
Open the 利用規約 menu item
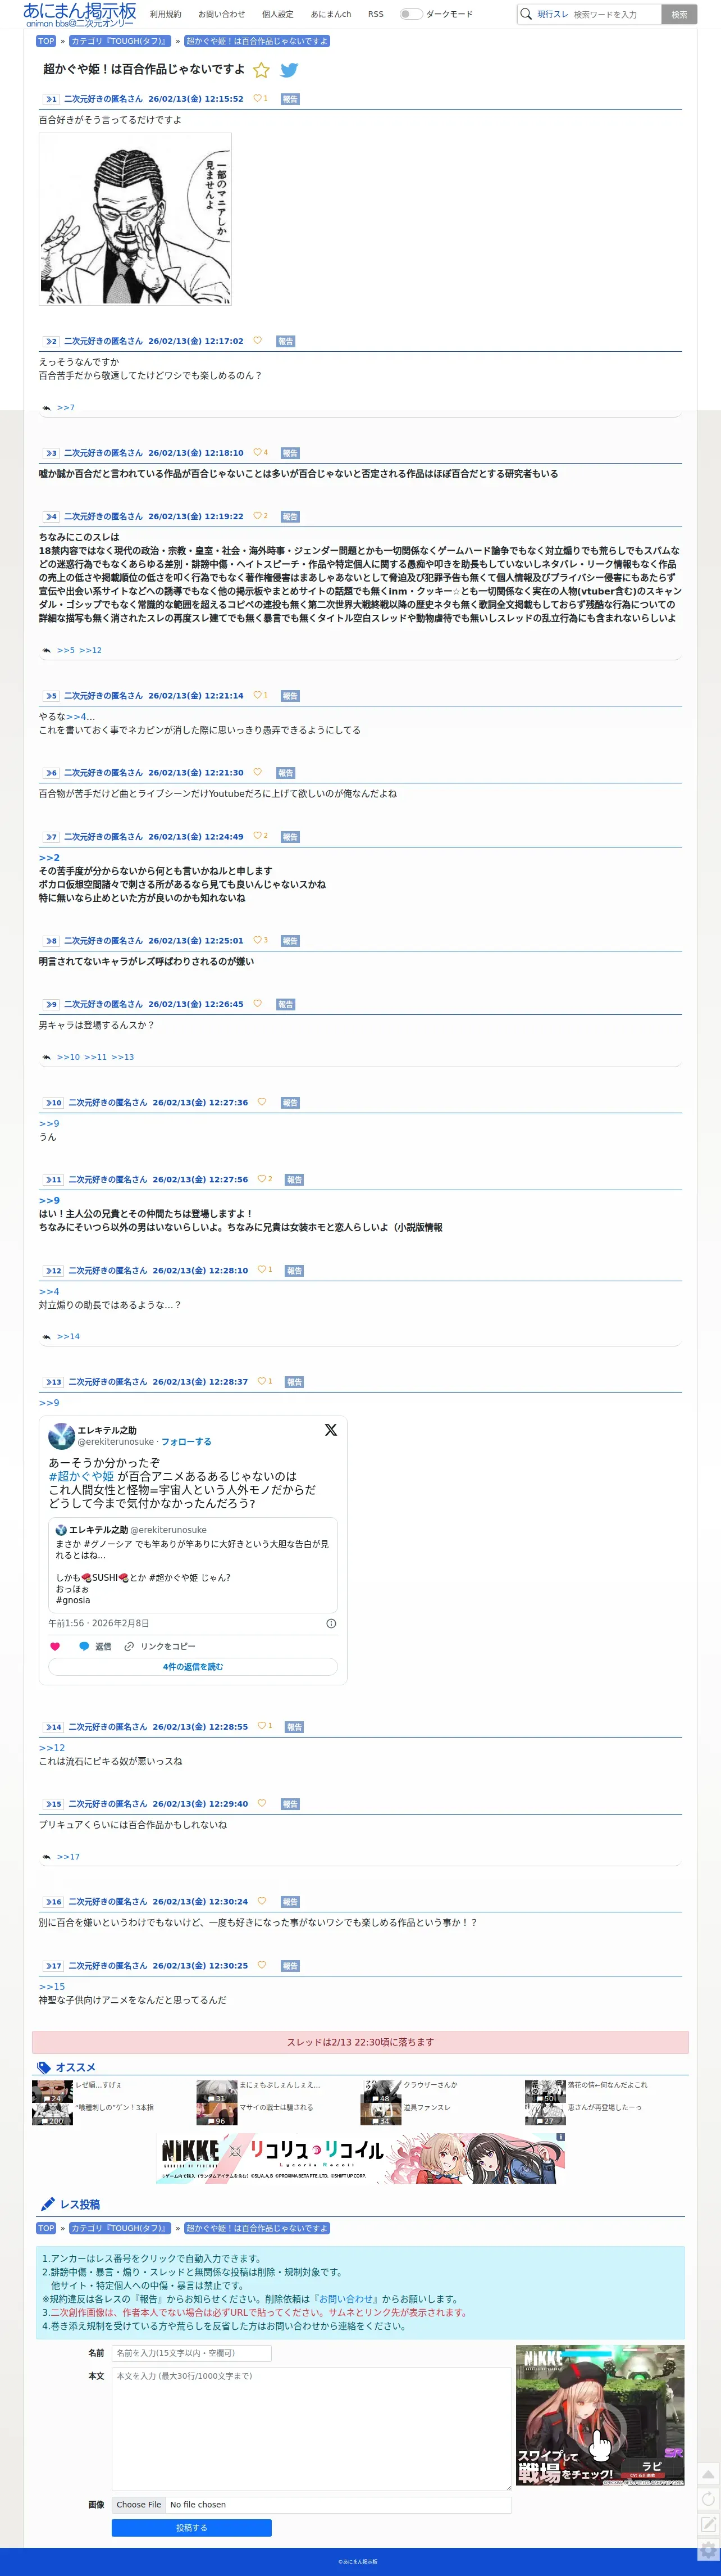[x=166, y=14]
